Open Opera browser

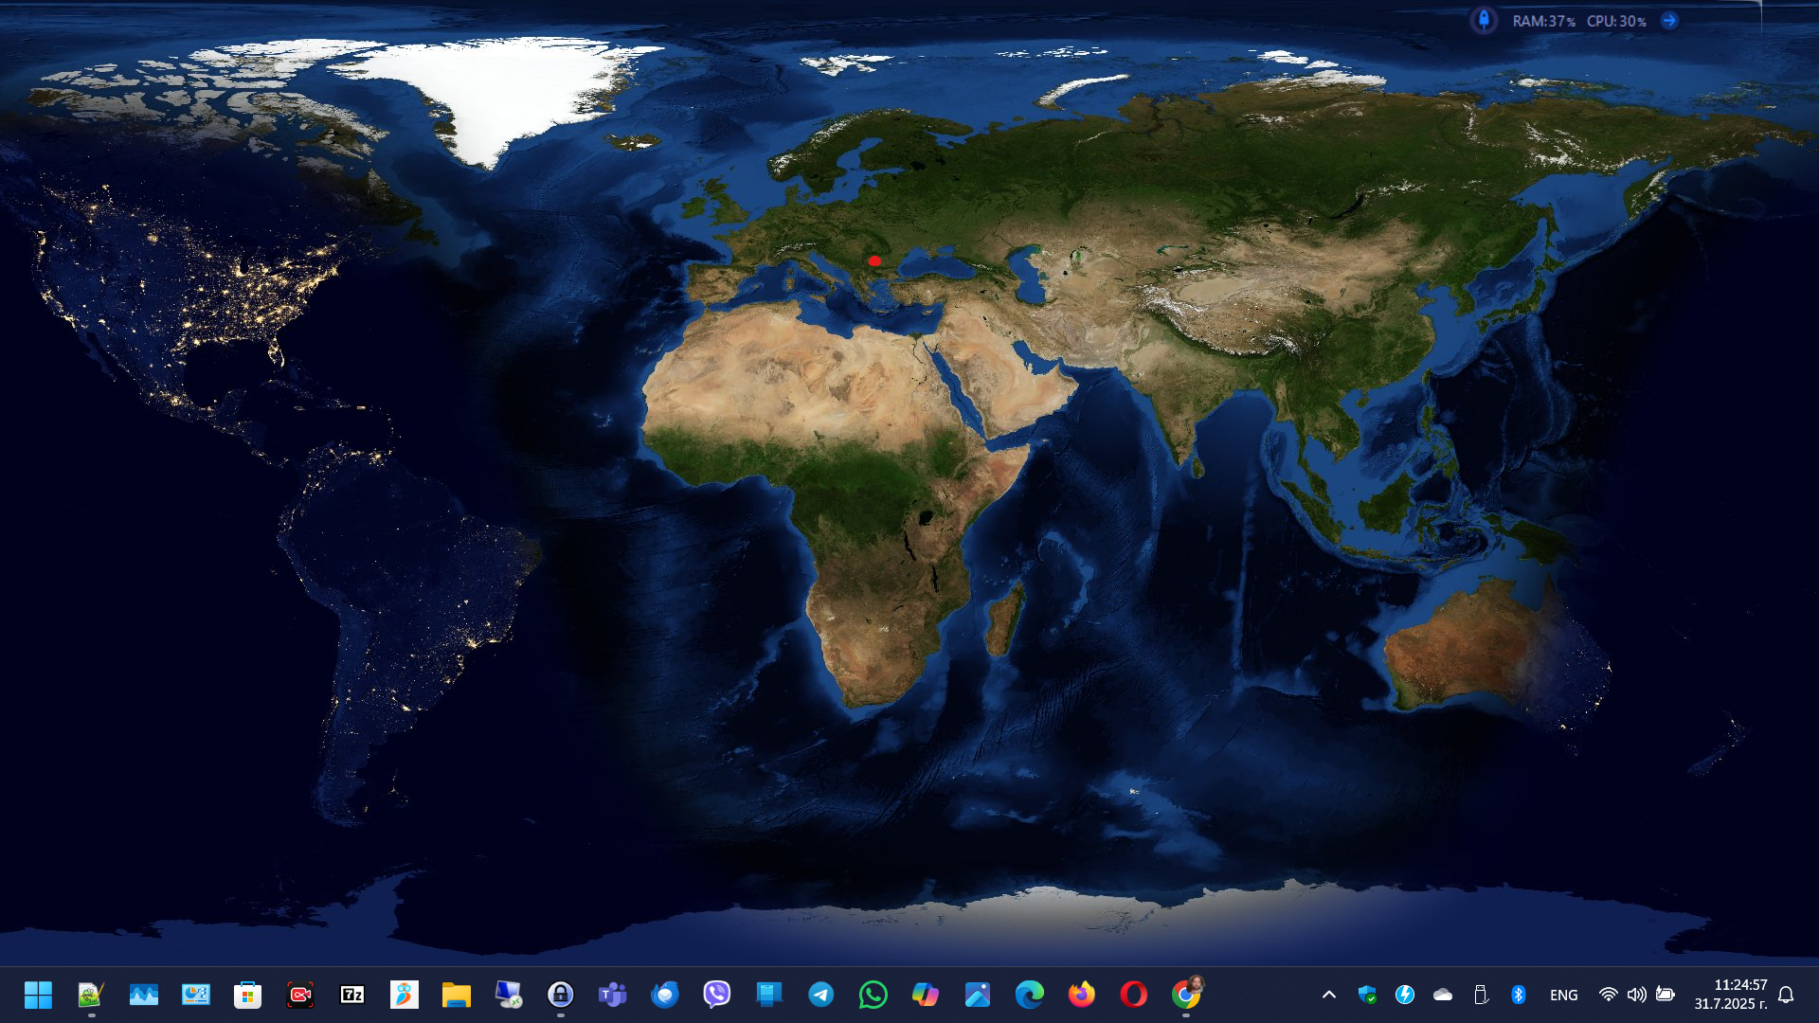(1134, 995)
